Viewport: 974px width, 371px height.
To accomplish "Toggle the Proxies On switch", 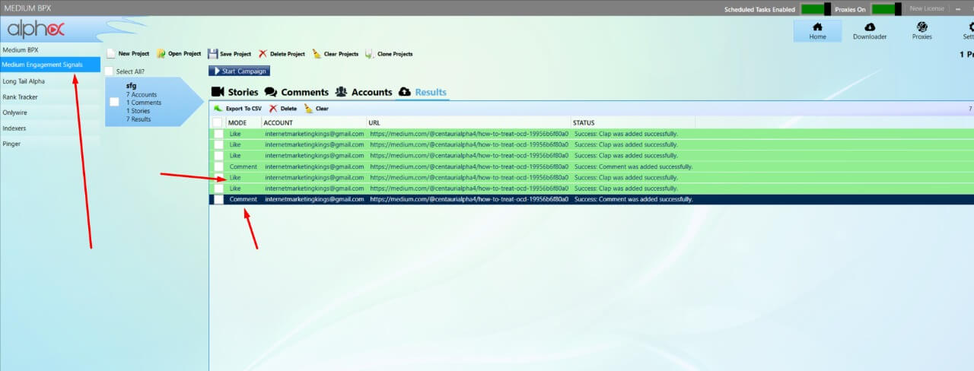I will tap(886, 9).
